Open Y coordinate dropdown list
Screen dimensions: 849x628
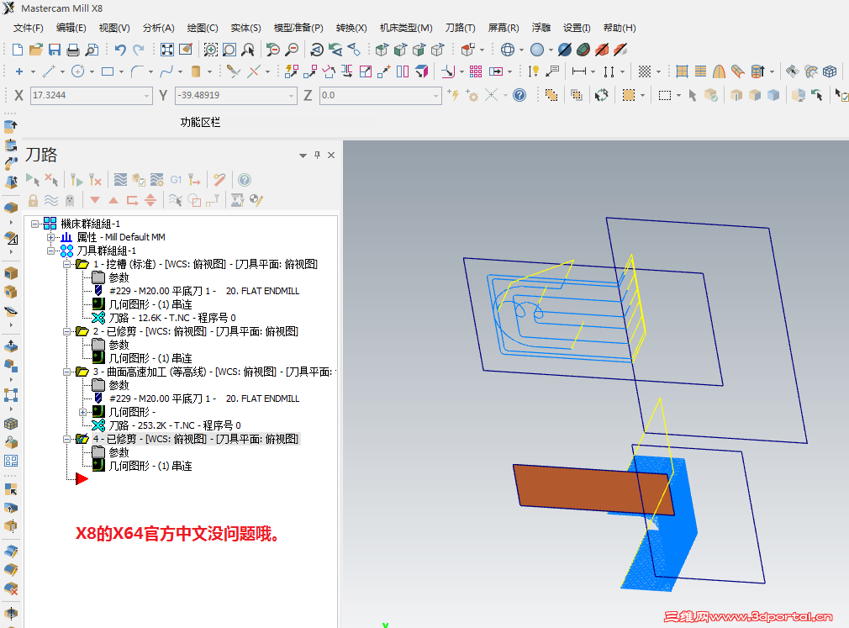click(x=292, y=96)
